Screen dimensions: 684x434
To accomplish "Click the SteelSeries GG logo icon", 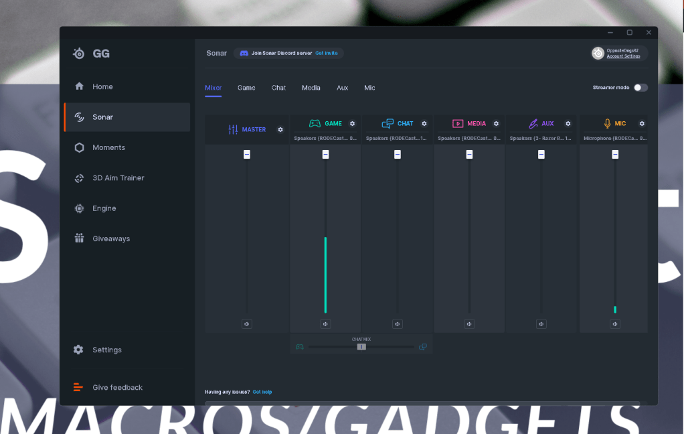I will pyautogui.click(x=79, y=54).
